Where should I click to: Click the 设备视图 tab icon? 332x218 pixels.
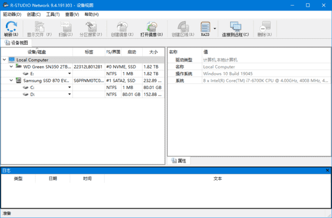tap(7, 43)
